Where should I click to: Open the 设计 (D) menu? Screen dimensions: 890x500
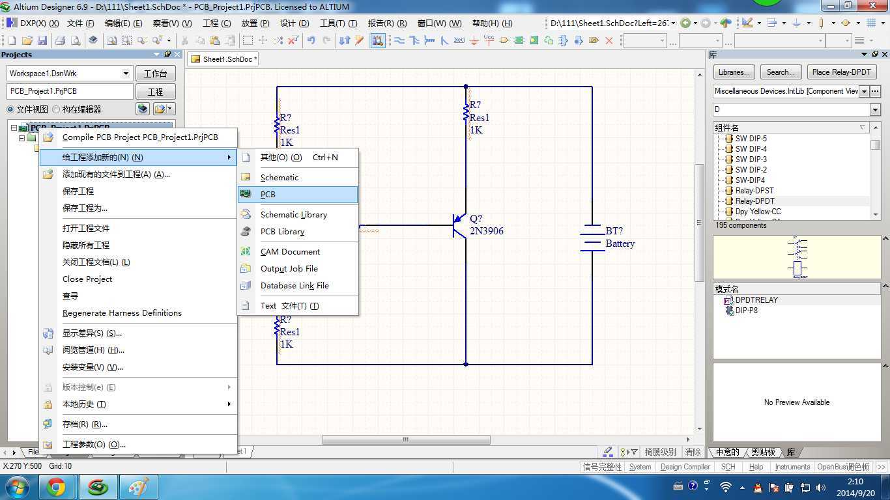coord(294,23)
